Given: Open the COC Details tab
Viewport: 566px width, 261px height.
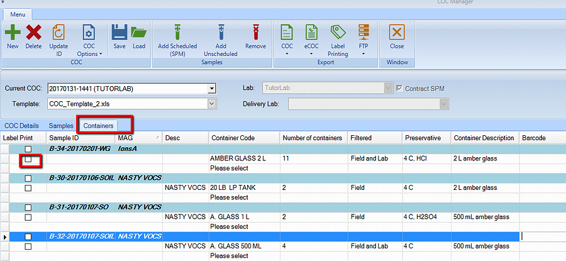Looking at the screenshot, I should pyautogui.click(x=21, y=126).
